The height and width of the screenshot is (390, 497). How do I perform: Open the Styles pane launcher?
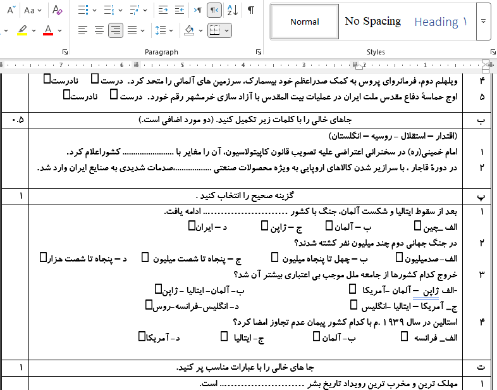coord(493,52)
